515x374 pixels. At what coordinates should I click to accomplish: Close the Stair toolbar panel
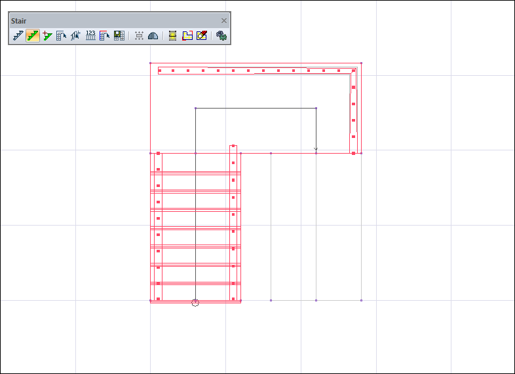224,21
